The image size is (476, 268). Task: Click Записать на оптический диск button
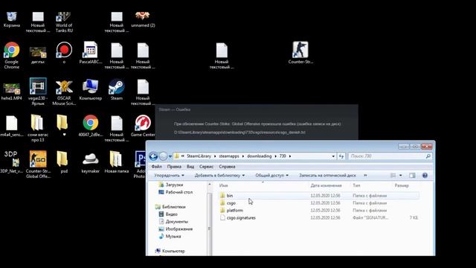click(x=327, y=176)
